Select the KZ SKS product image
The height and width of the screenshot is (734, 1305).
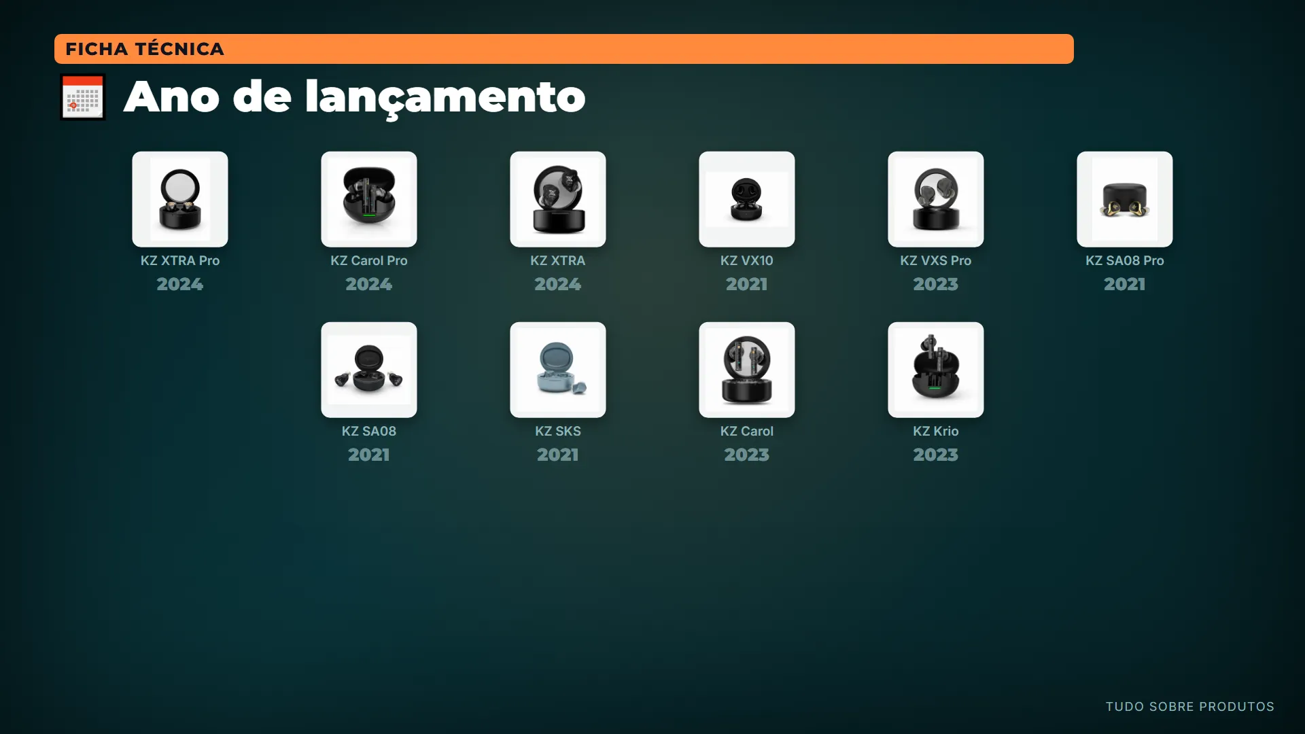[x=558, y=370]
